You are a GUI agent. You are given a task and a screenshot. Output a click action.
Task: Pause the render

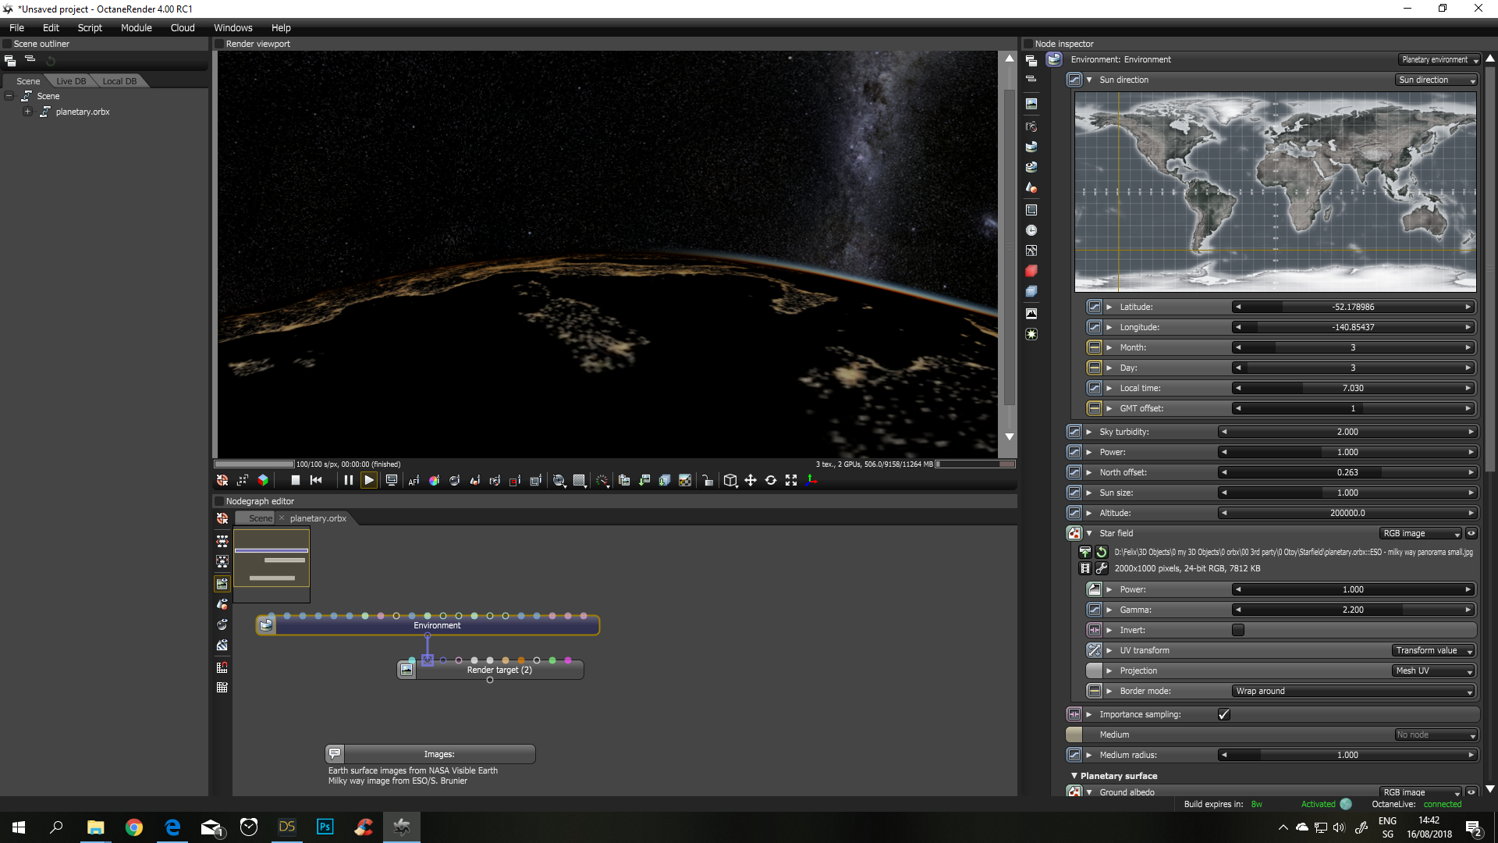point(348,480)
